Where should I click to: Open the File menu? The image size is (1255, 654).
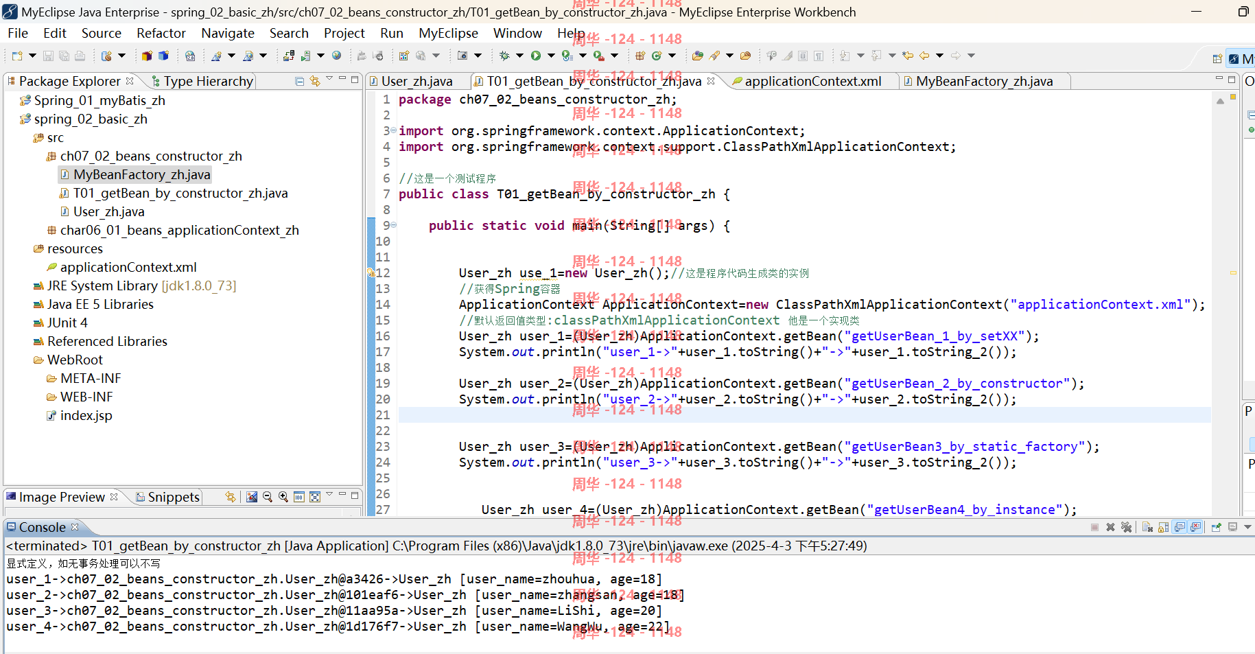click(18, 33)
